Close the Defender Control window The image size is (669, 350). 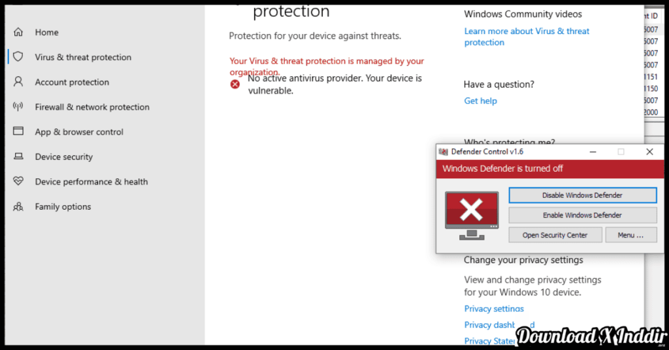click(x=649, y=152)
